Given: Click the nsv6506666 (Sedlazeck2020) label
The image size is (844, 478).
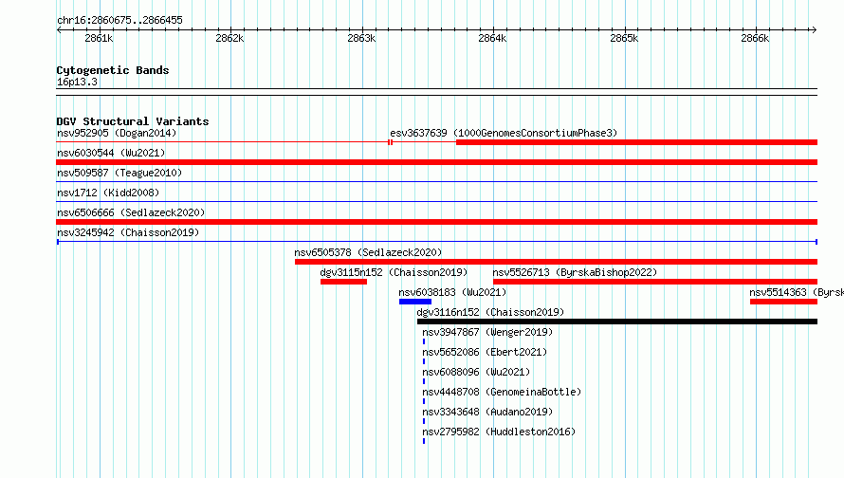Looking at the screenshot, I should tap(131, 212).
